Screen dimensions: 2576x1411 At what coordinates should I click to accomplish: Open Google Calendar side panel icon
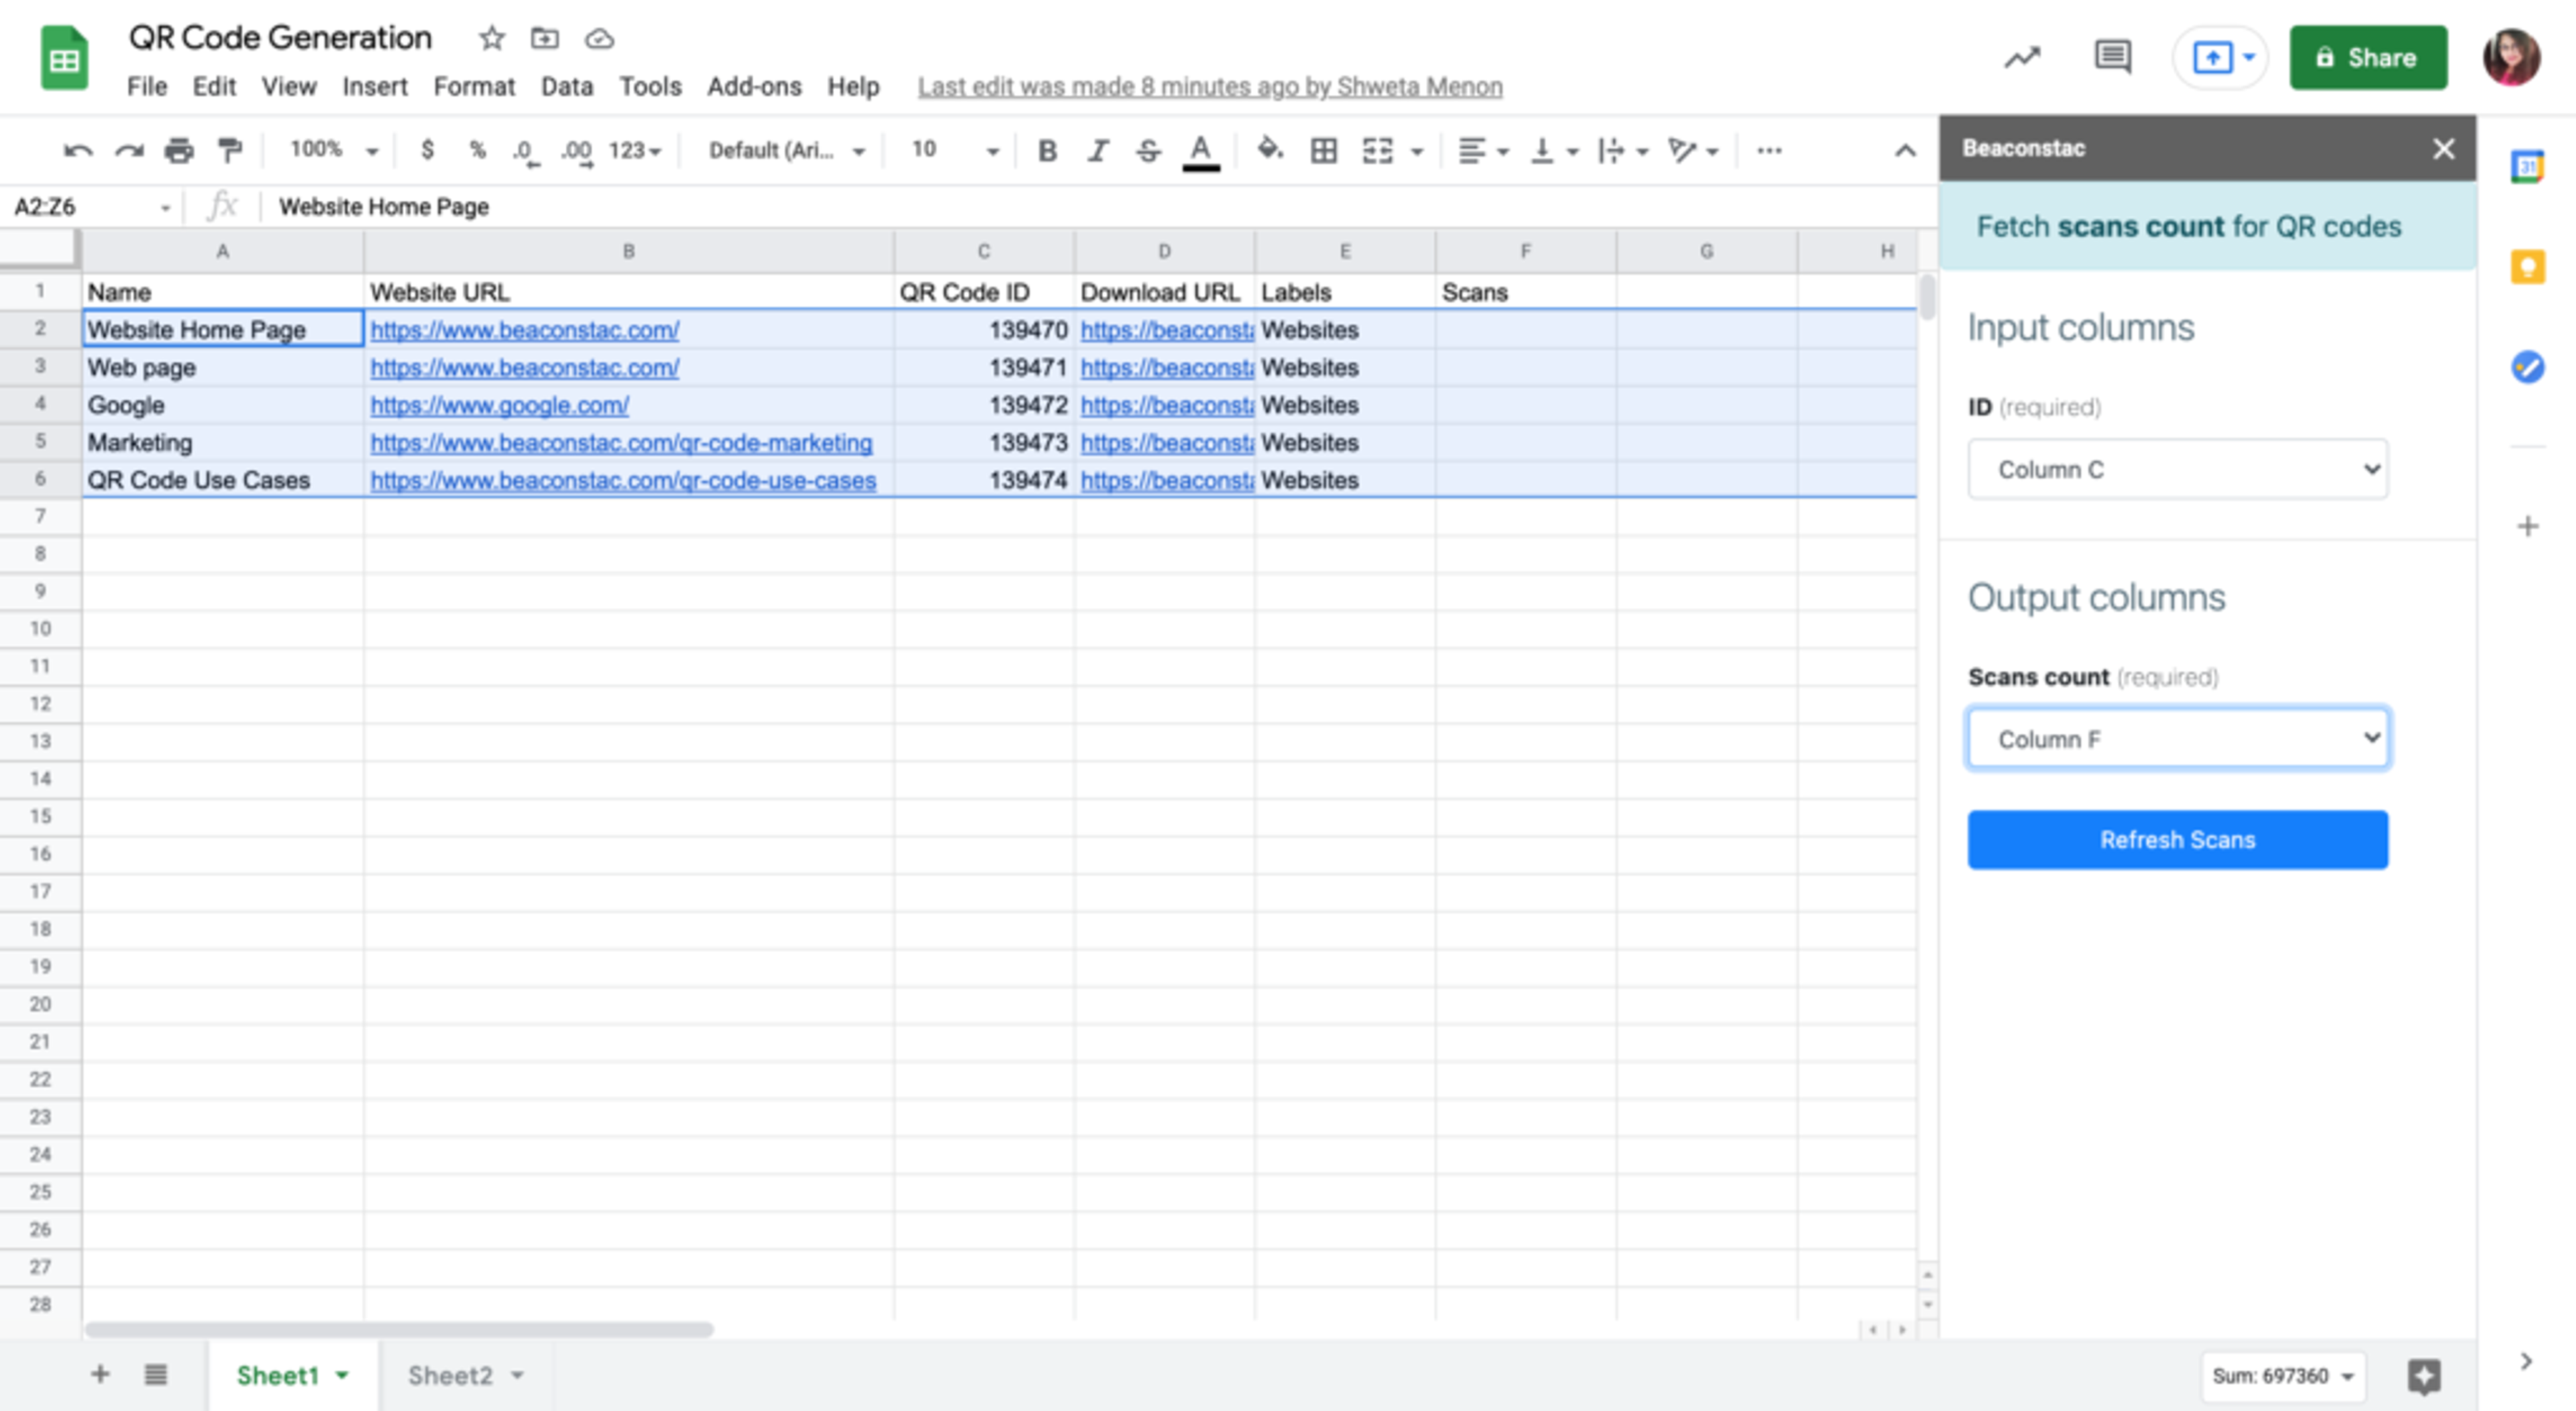(x=2527, y=166)
